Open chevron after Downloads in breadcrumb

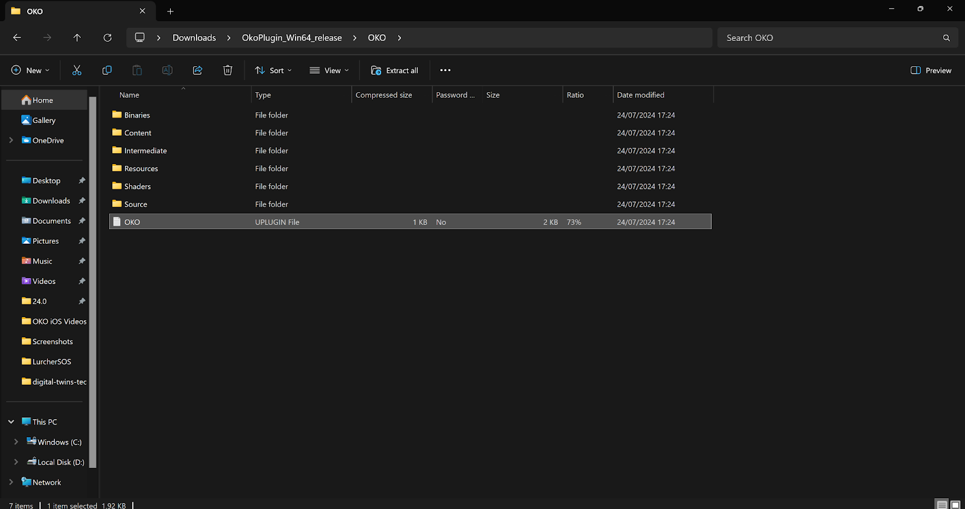[229, 37]
